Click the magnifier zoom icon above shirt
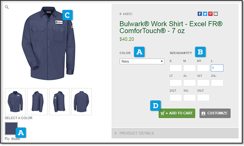Screen dimensions: 244x146 click(x=7, y=7)
